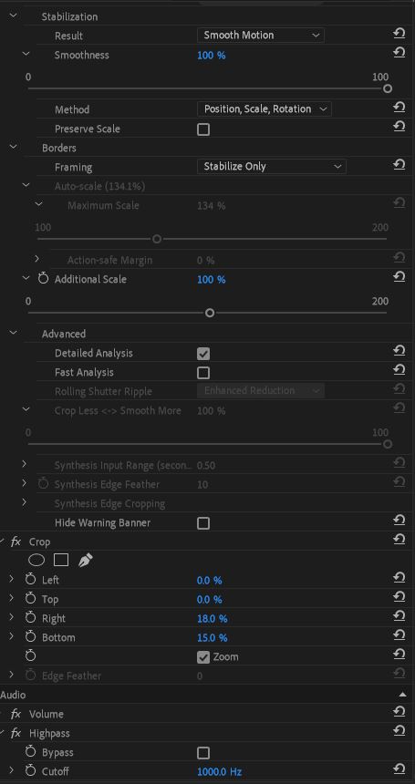Open the Framing dropdown set to Stabilize Only
Screen dimensions: 415x784
click(272, 166)
